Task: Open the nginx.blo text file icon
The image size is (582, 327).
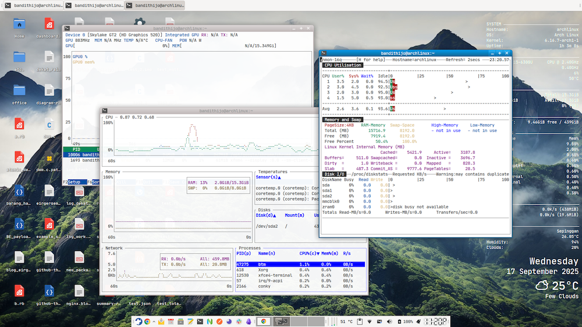Action: pyautogui.click(x=80, y=292)
